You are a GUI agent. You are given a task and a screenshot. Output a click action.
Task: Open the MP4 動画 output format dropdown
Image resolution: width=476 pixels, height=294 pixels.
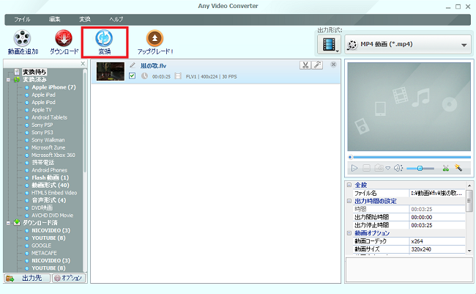408,45
